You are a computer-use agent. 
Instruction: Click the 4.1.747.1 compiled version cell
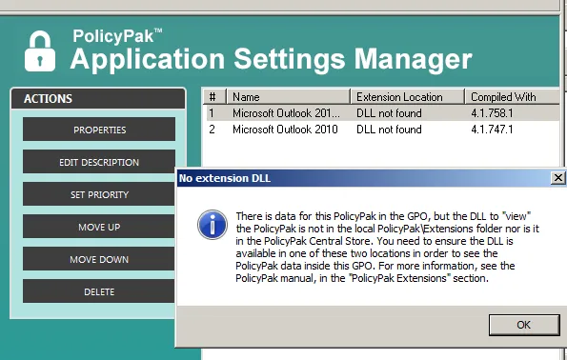point(492,130)
